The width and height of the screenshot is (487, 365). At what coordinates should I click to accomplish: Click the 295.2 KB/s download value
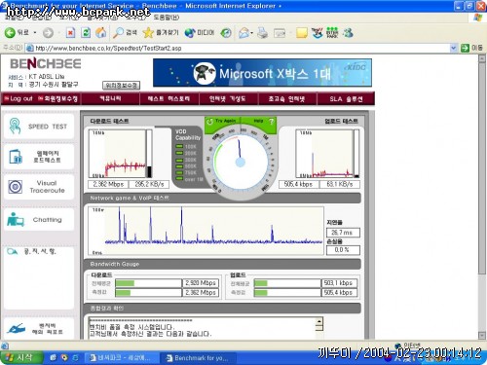click(149, 184)
